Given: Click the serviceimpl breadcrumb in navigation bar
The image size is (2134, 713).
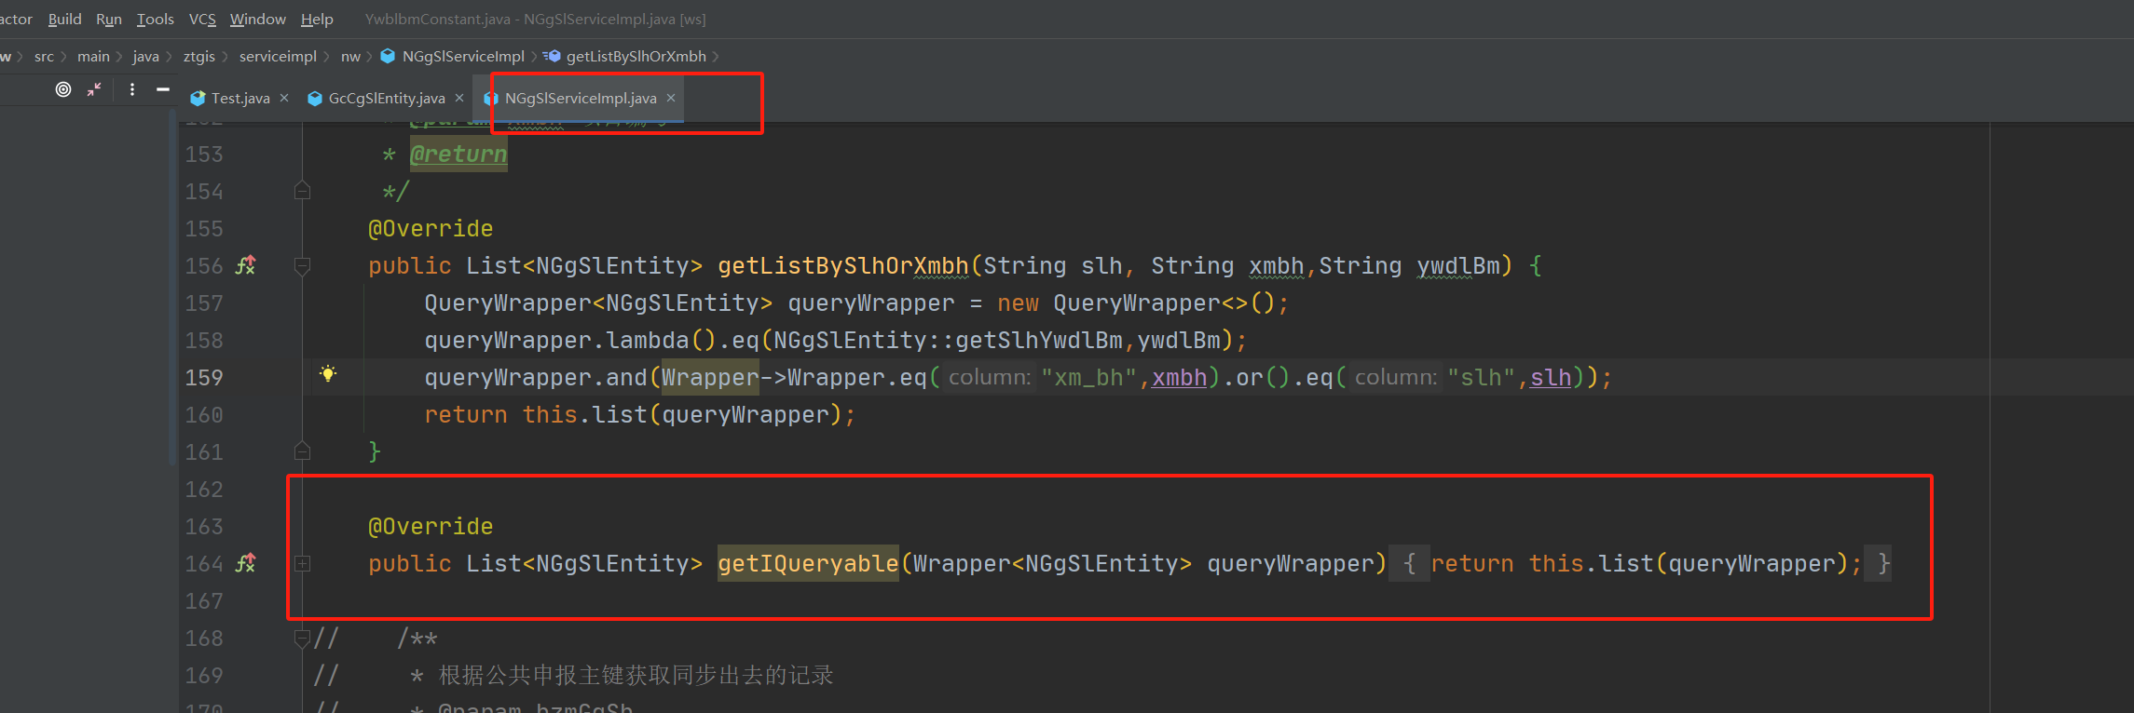Looking at the screenshot, I should point(278,57).
